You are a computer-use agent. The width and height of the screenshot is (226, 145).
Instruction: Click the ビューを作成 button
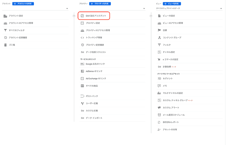pos(172,4)
